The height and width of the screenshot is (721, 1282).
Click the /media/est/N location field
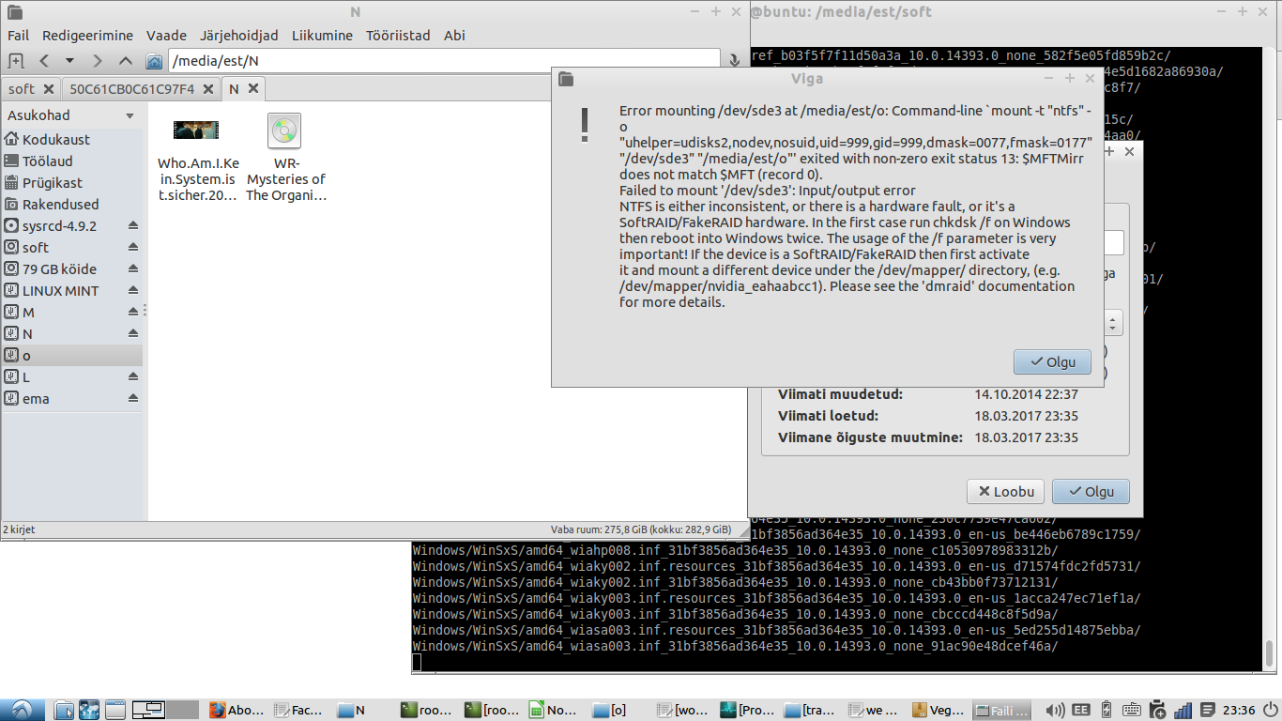(444, 61)
